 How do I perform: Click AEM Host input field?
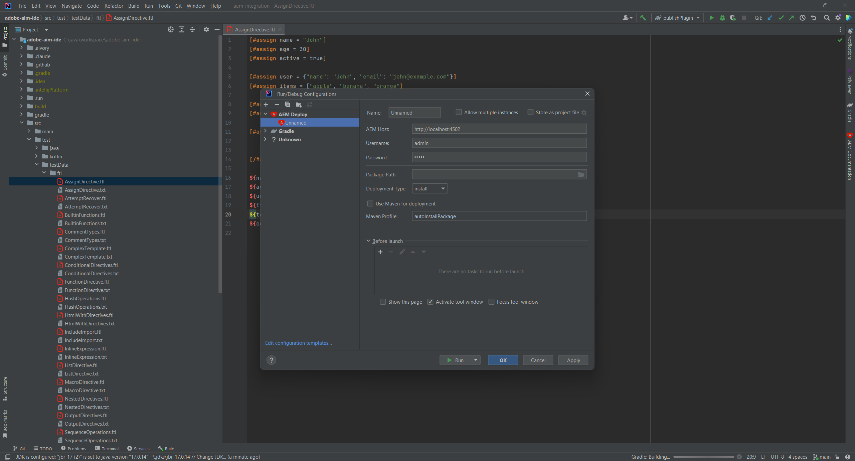(x=499, y=129)
